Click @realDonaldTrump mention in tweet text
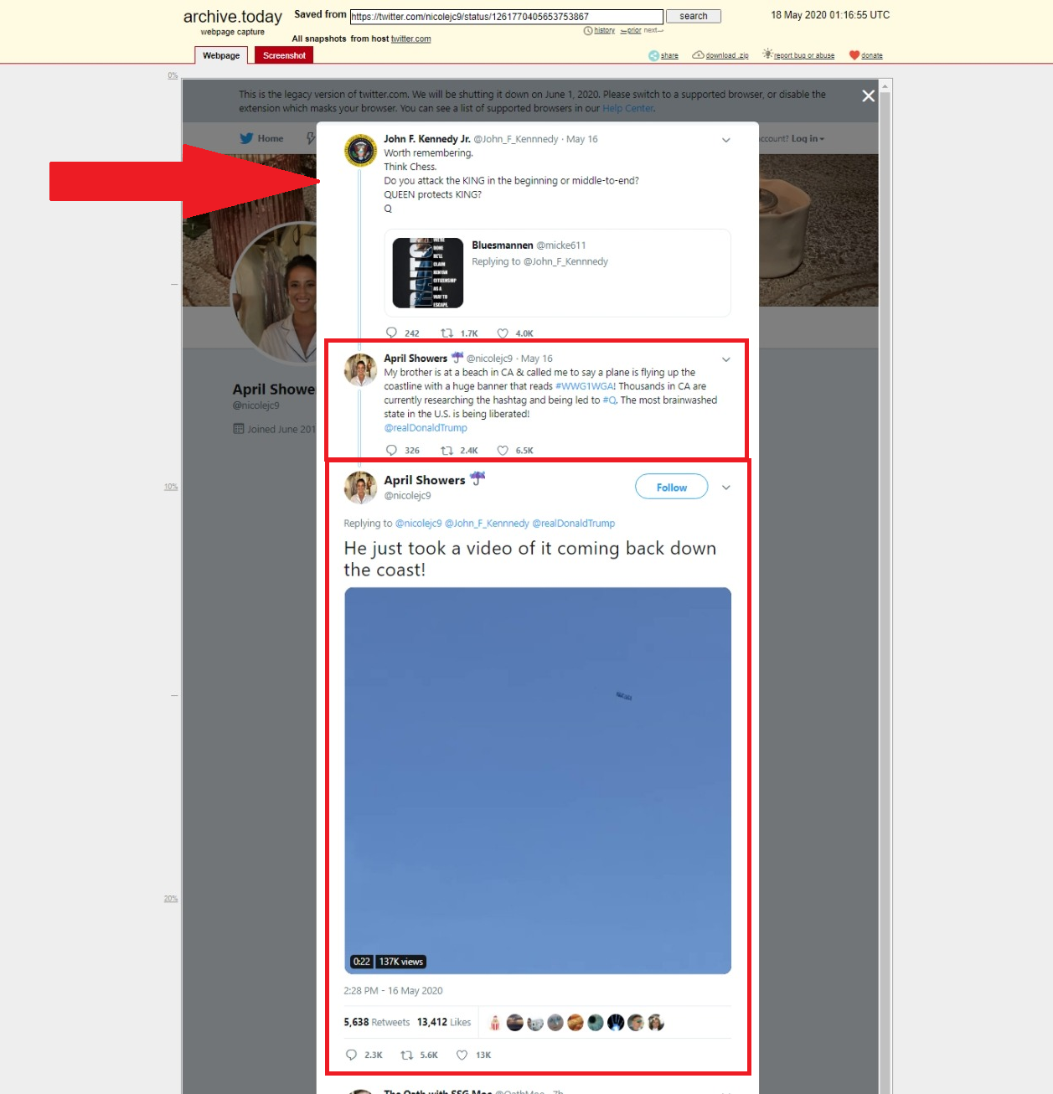The image size is (1053, 1094). coord(426,428)
